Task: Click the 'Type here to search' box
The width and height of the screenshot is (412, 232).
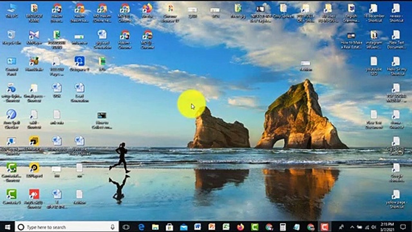Action: click(67, 227)
